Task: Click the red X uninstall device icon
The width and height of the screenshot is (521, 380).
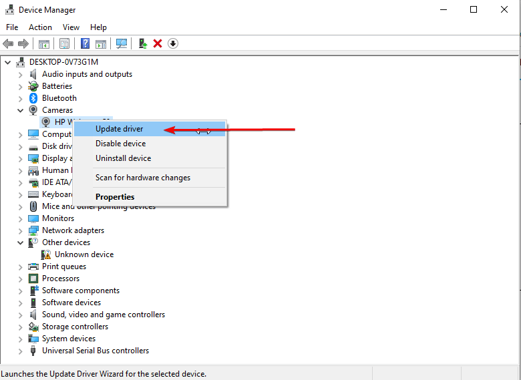Action: [158, 43]
